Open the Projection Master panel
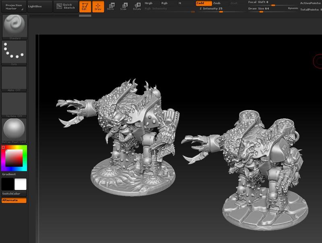This screenshot has height=243, width=322. click(14, 6)
